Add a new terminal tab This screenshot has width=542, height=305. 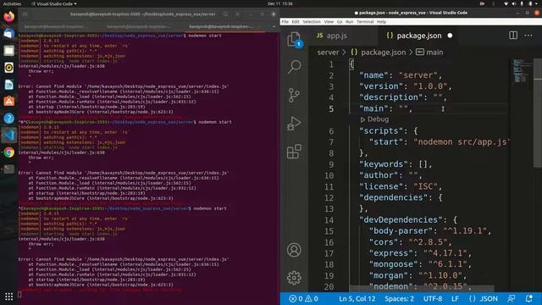tap(25, 14)
